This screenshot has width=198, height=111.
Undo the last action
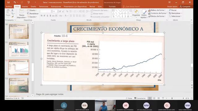15,2
